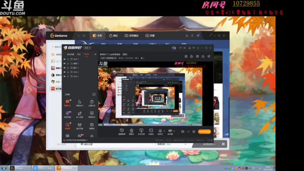Click the 修改 button beside stream title

125,54
